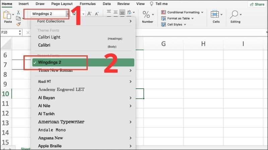The width and height of the screenshot is (268, 150).
Task: Choose Andale Mono font
Action: point(83,130)
